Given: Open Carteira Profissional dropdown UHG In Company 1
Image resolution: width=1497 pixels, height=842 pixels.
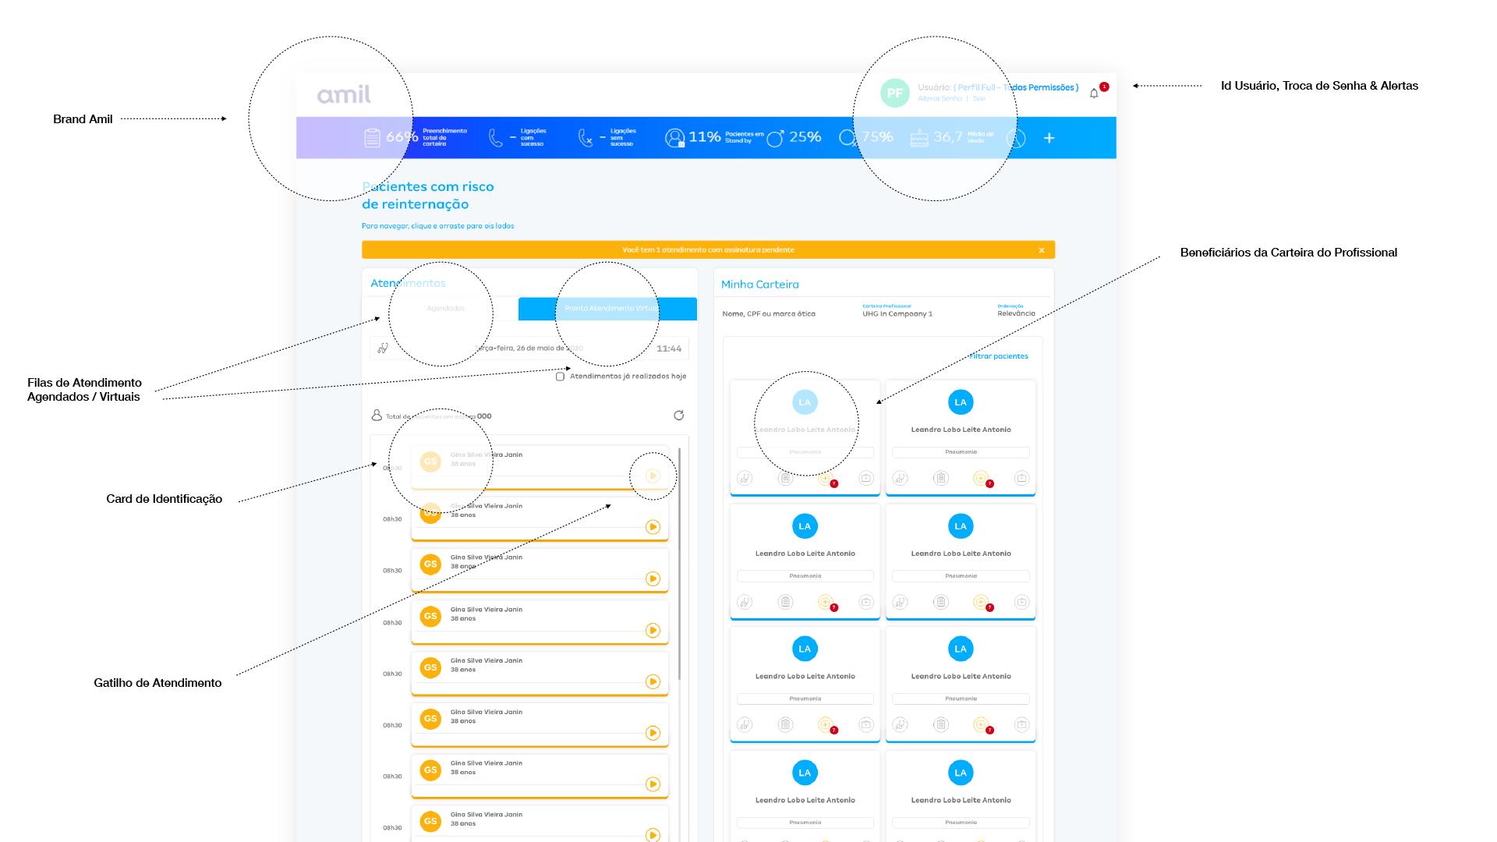Looking at the screenshot, I should pos(897,313).
